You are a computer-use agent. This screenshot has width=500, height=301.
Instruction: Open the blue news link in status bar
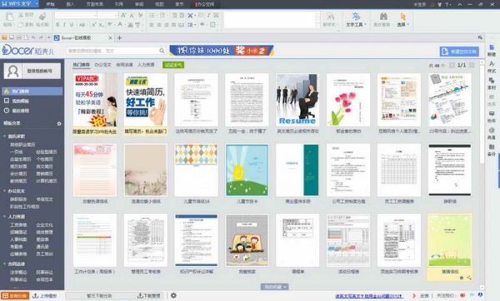[369, 296]
